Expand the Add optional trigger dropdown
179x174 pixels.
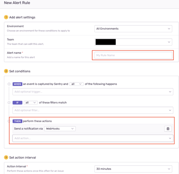tap(93, 92)
